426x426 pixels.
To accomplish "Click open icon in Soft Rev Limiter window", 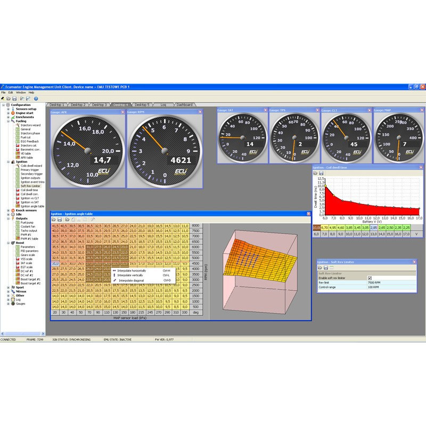I will (x=320, y=267).
